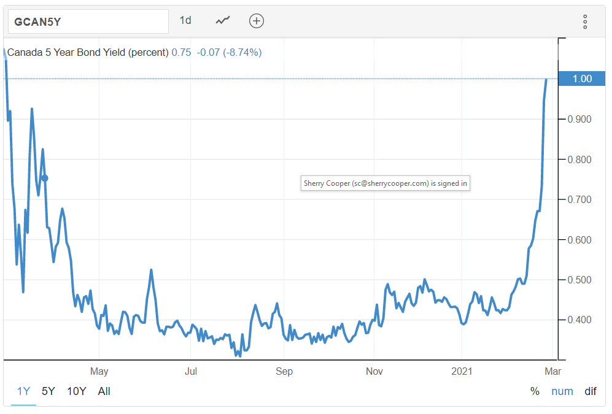Click the Sep label on the date axis
612x414 pixels.
click(x=284, y=371)
